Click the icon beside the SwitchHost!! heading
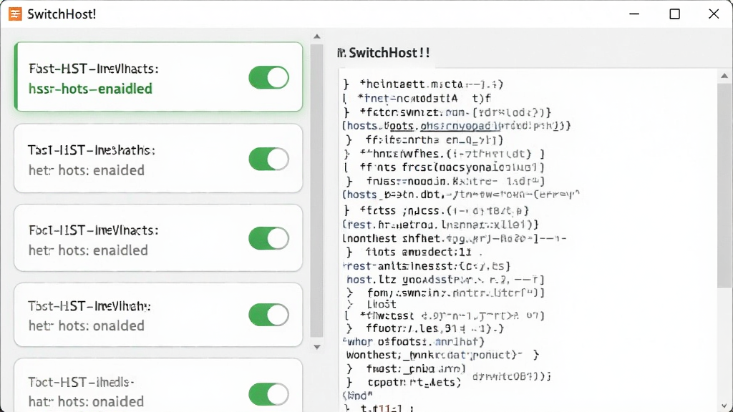The image size is (733, 412). tap(341, 53)
